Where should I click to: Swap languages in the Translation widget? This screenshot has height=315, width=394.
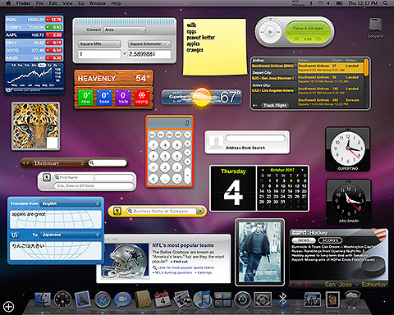(14, 235)
